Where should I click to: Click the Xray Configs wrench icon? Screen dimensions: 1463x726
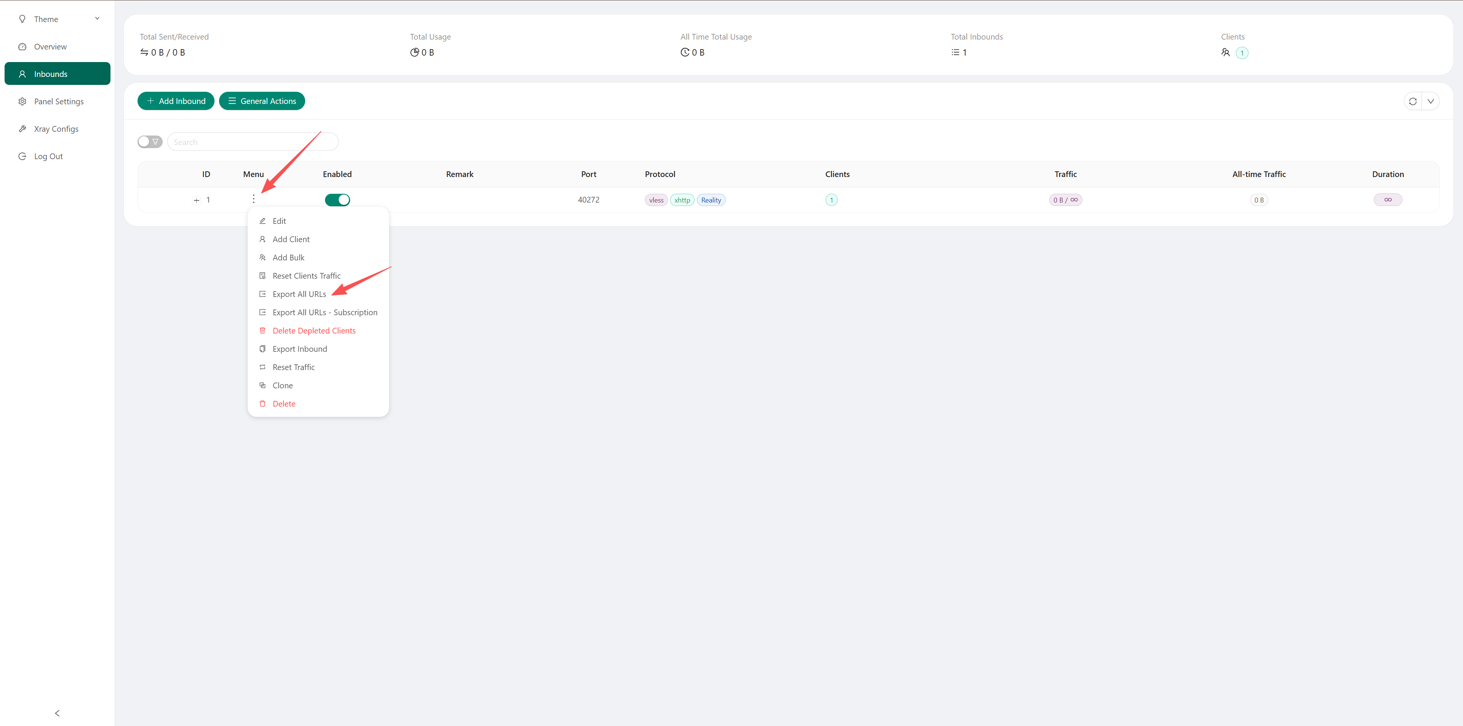(x=22, y=129)
